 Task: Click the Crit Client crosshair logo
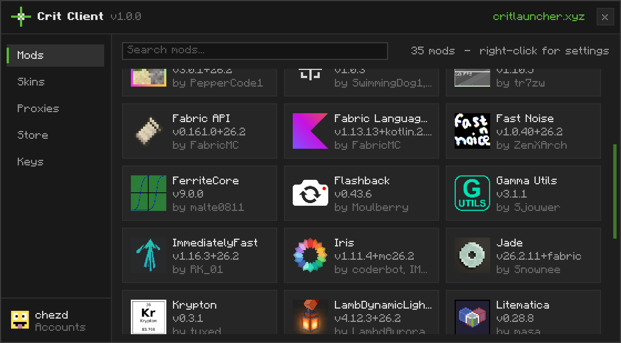(x=21, y=17)
